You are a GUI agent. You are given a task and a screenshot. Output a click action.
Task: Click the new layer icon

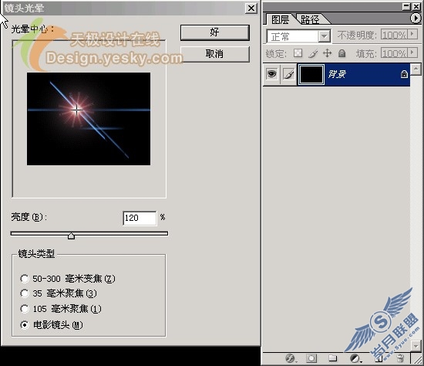pyautogui.click(x=379, y=358)
